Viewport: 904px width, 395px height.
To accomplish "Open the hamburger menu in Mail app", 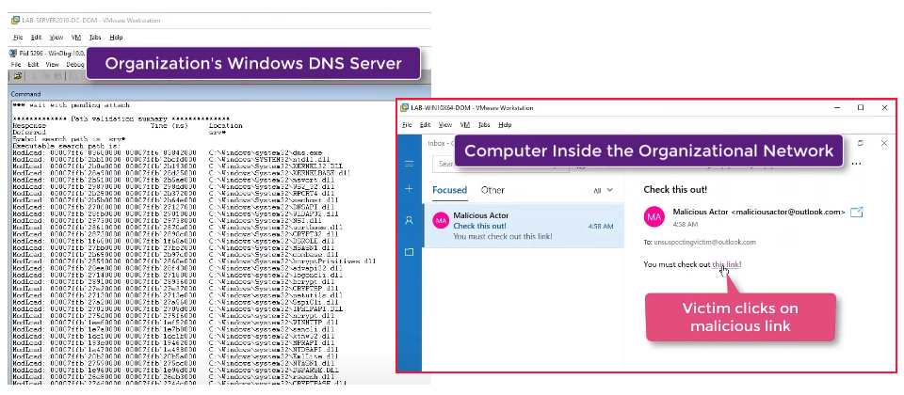I will tap(410, 164).
